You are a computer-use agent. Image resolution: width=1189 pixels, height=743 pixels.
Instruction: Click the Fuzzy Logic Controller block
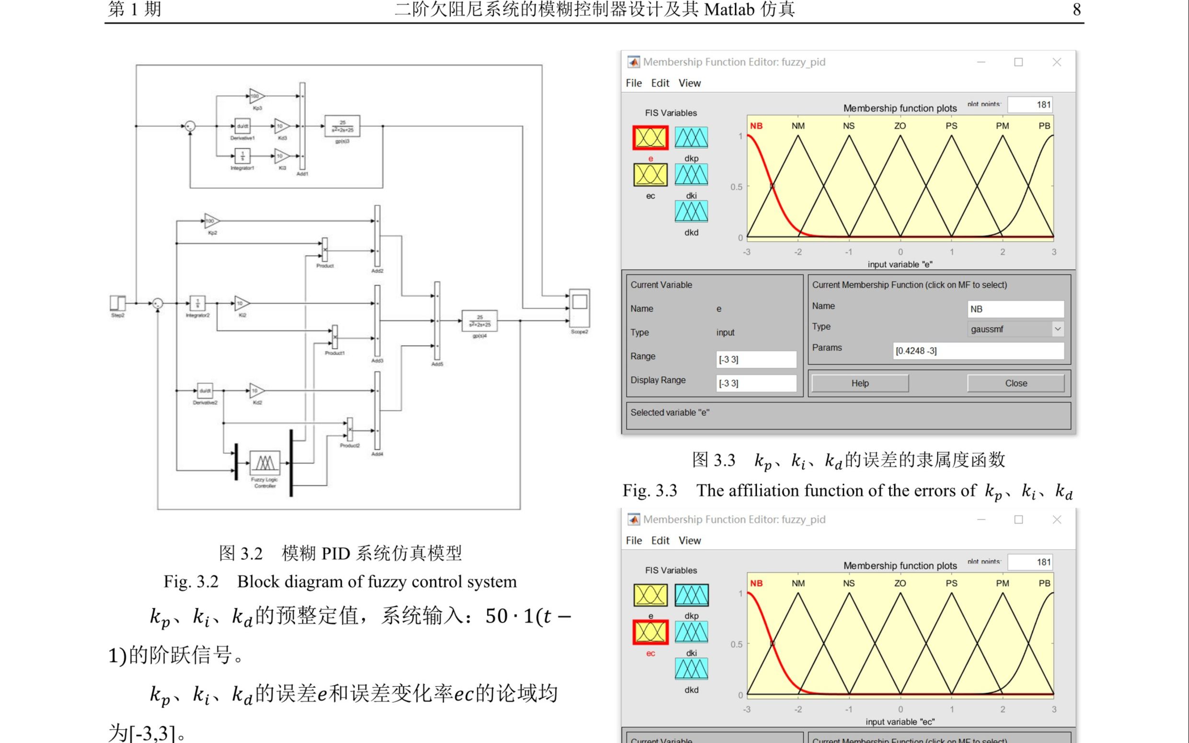pyautogui.click(x=265, y=463)
